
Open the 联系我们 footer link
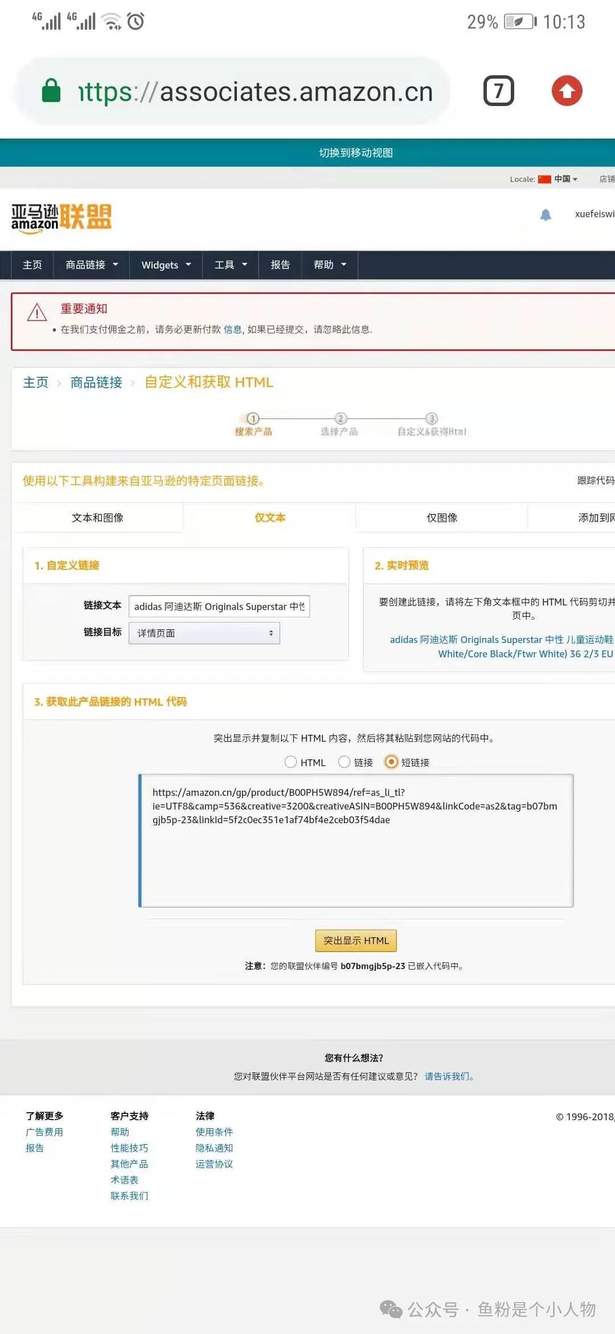[129, 1196]
